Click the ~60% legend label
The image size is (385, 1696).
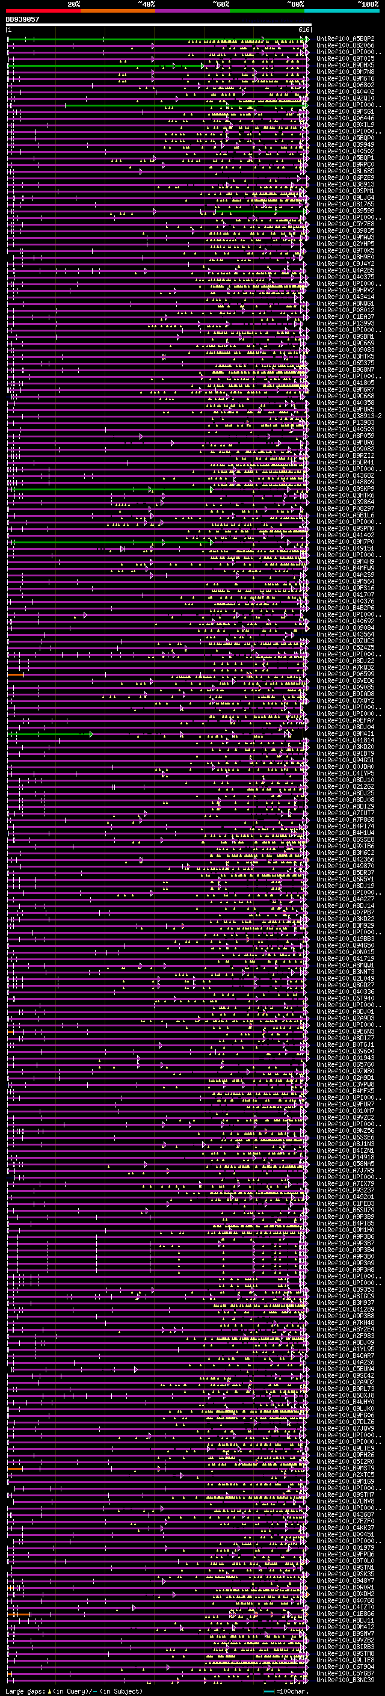220,4
